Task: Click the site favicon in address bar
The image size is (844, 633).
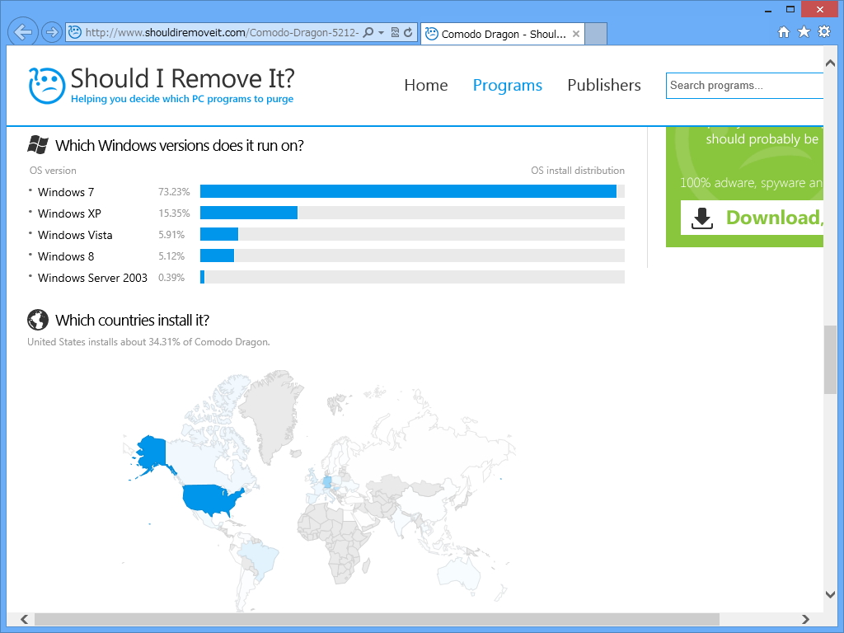Action: click(75, 32)
